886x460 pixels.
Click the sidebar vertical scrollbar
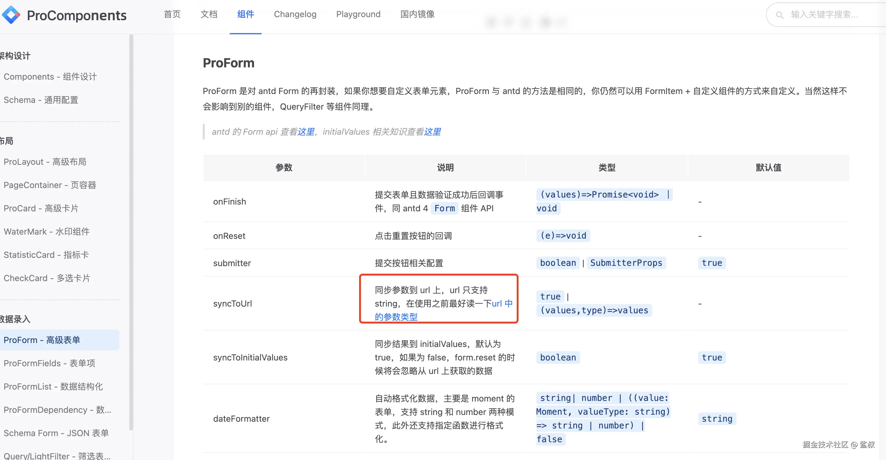pos(131,232)
